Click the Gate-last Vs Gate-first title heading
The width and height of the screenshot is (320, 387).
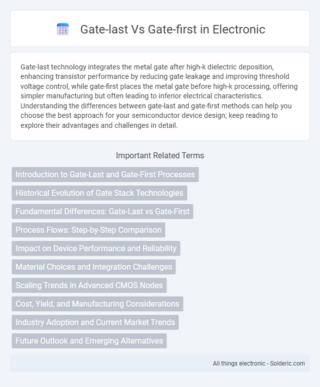pos(172,29)
